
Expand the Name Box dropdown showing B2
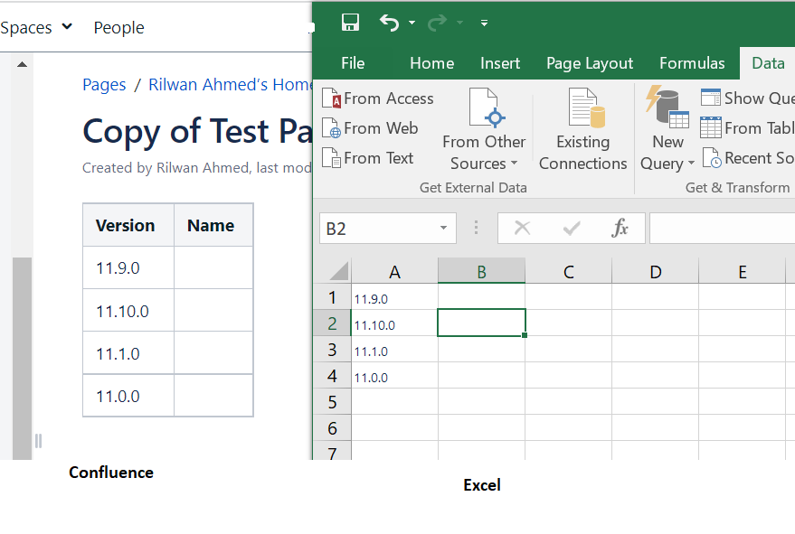pyautogui.click(x=442, y=228)
